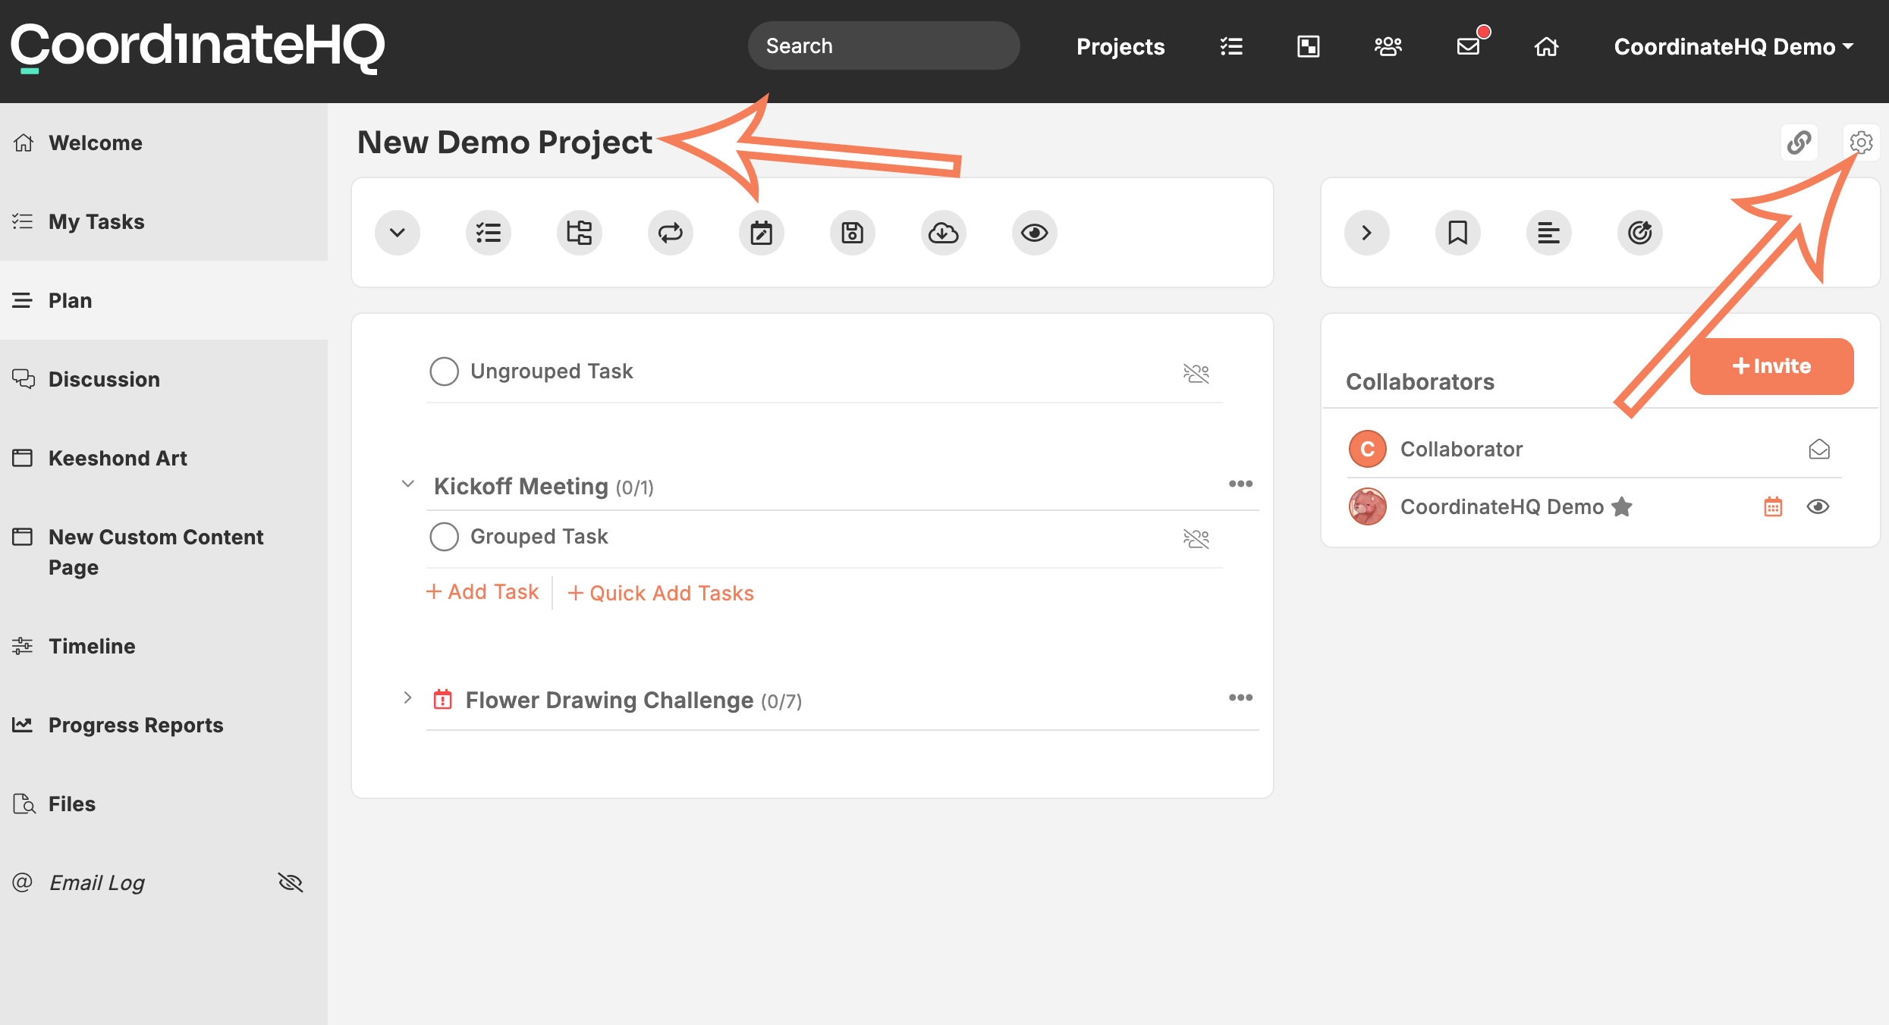
Task: Collapse the plan toolbar with the down chevron
Action: coord(398,233)
